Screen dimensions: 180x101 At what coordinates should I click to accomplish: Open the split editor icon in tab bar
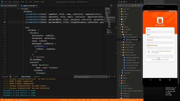[111, 6]
